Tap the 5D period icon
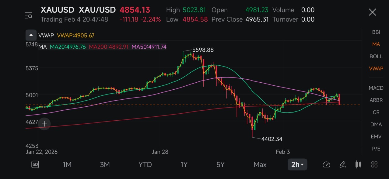Viewport: 389px width, 179px height. tap(35, 165)
